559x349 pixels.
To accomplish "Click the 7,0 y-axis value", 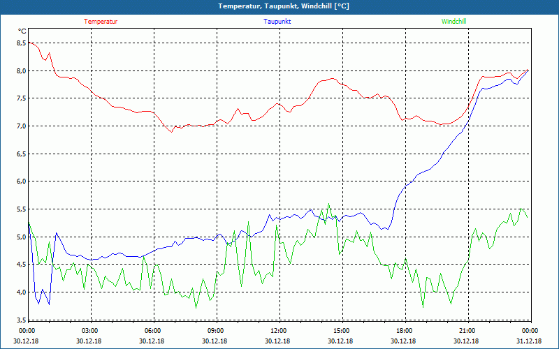I will [22, 126].
